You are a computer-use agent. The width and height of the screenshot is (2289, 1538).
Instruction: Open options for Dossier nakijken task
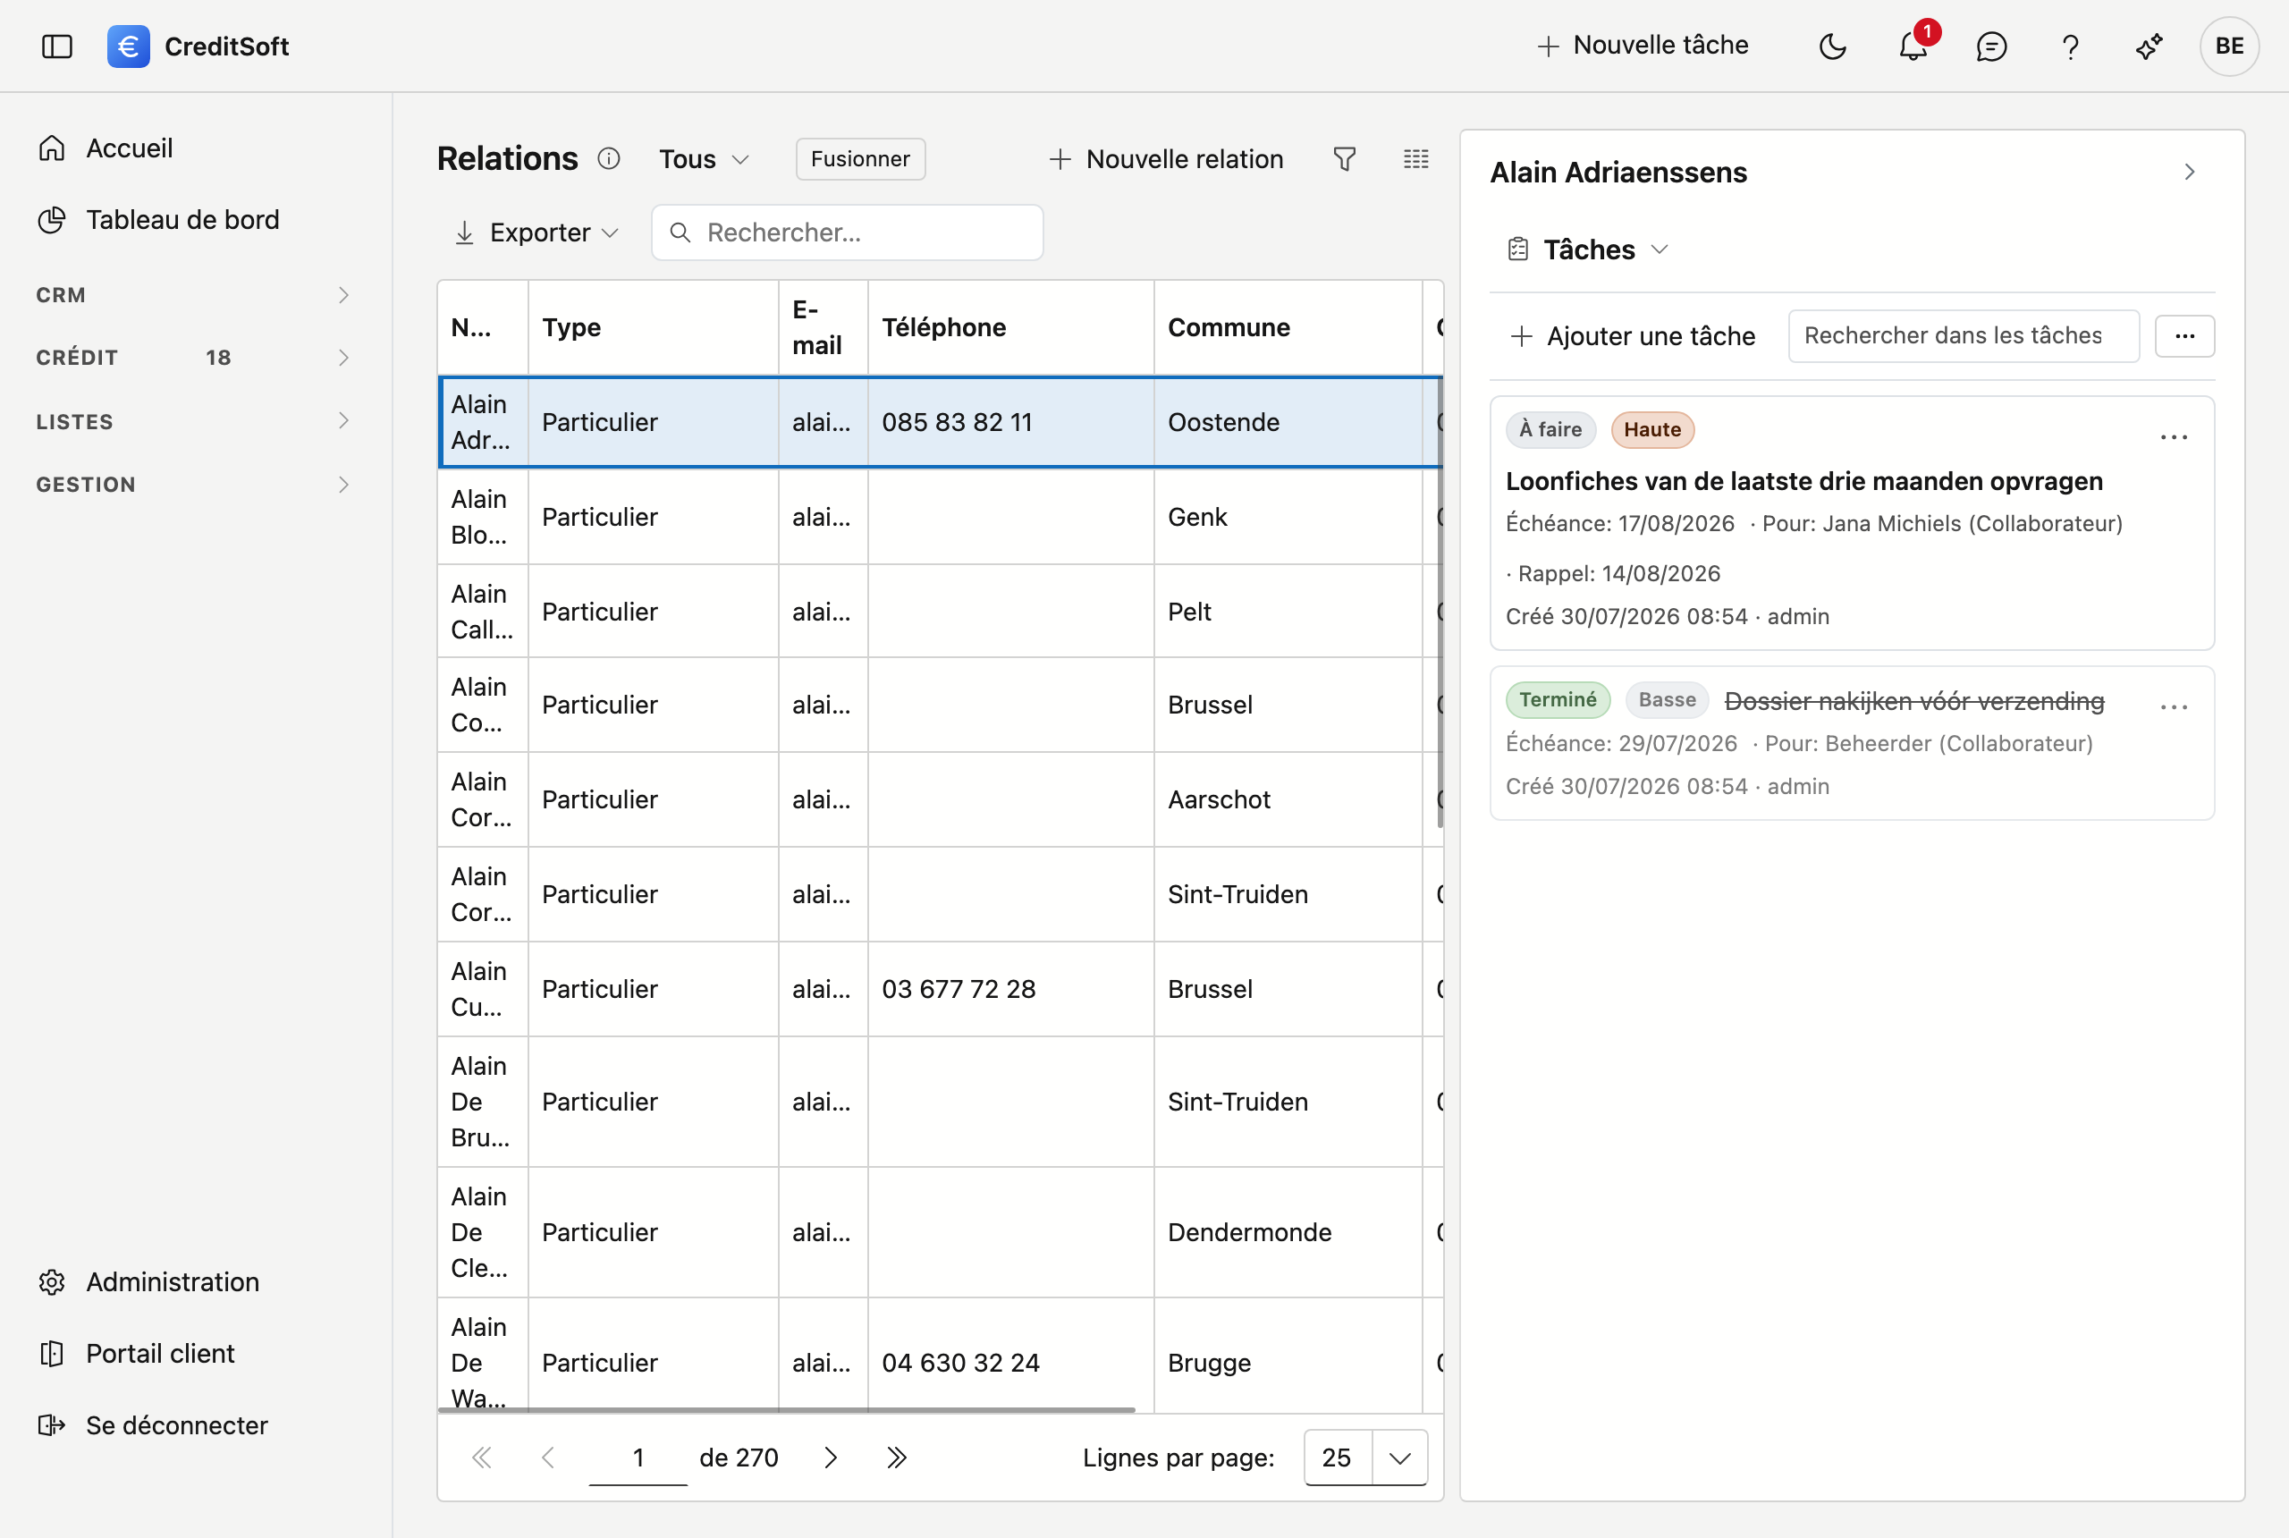coord(2174,707)
